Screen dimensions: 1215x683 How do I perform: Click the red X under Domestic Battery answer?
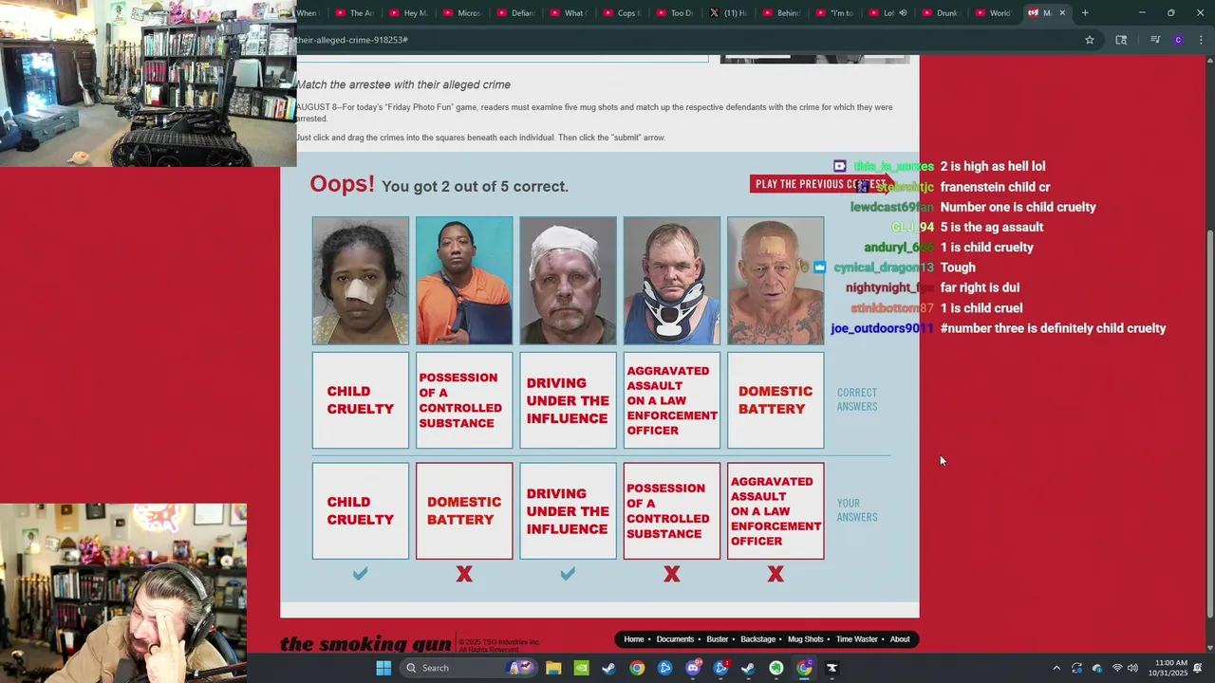pos(464,574)
